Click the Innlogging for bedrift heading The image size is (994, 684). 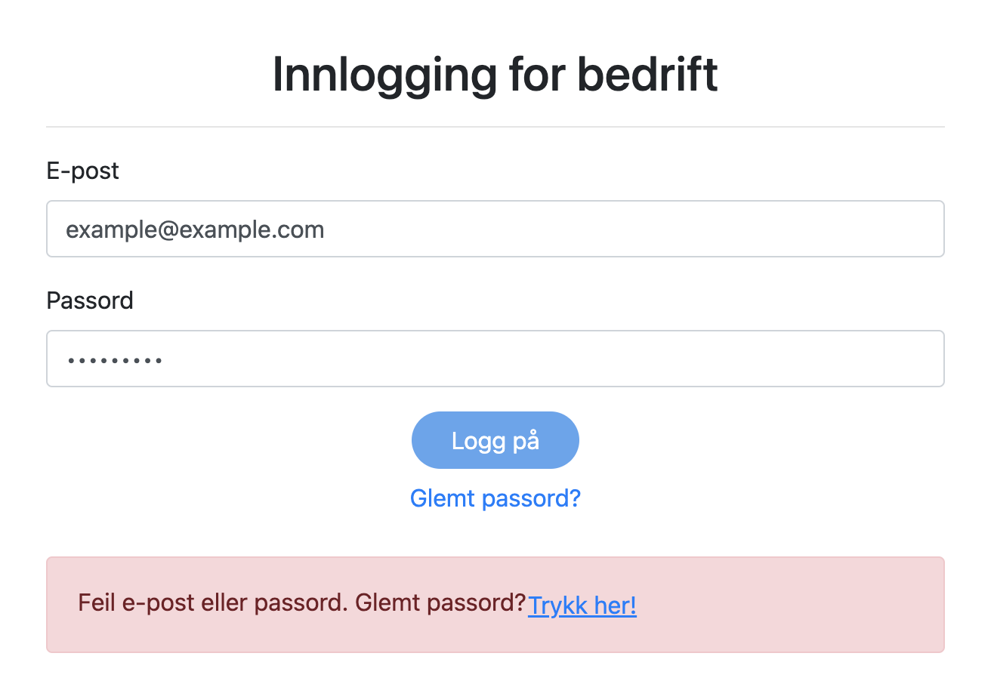495,75
